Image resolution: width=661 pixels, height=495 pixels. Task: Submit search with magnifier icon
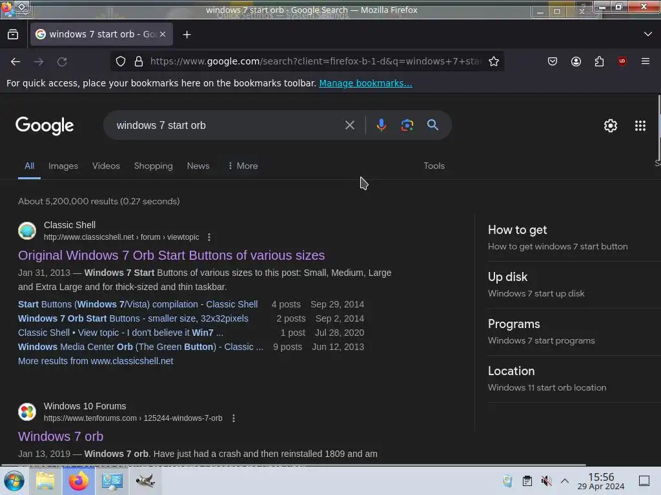[432, 125]
